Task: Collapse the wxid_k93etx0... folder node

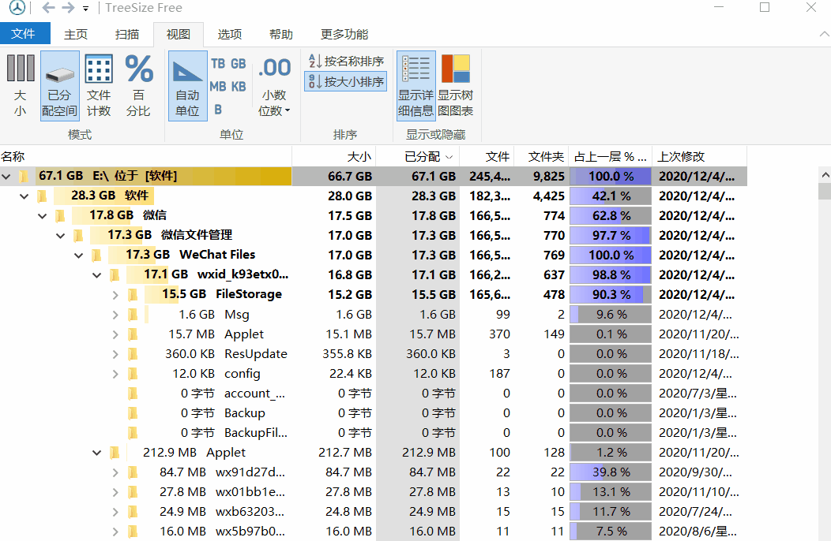Action: point(97,275)
